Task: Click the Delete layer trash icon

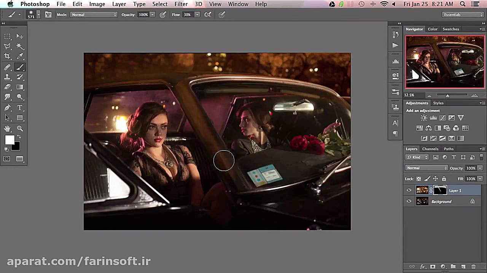Action: tap(473, 267)
